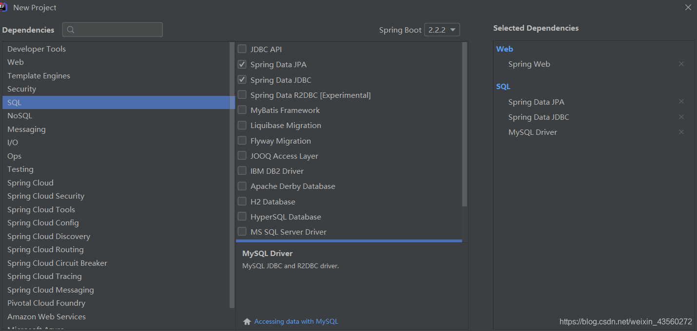Screen dimensions: 697x331
Task: Select Security category
Action: (116, 89)
